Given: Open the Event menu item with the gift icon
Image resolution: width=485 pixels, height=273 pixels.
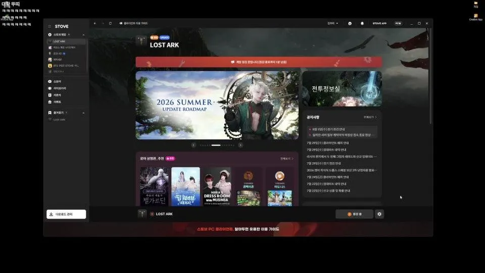Looking at the screenshot, I should pos(55,102).
